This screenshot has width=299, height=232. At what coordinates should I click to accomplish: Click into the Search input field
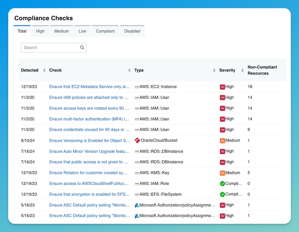(x=50, y=48)
